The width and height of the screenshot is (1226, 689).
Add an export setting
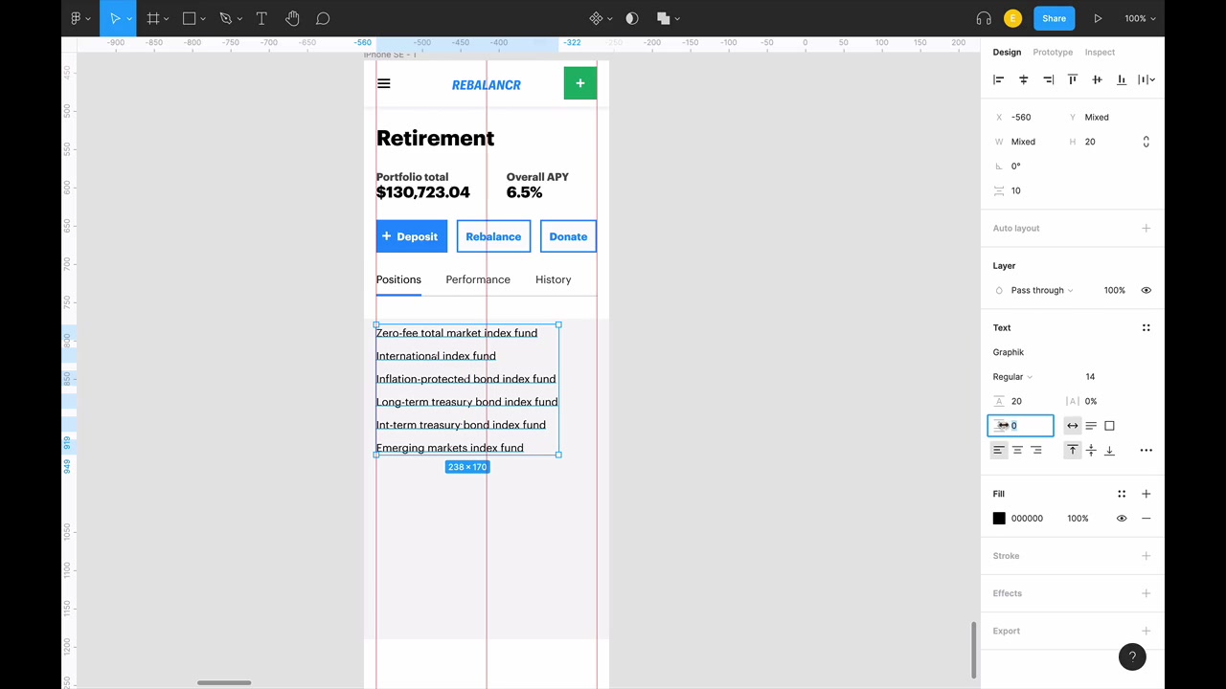(1146, 631)
